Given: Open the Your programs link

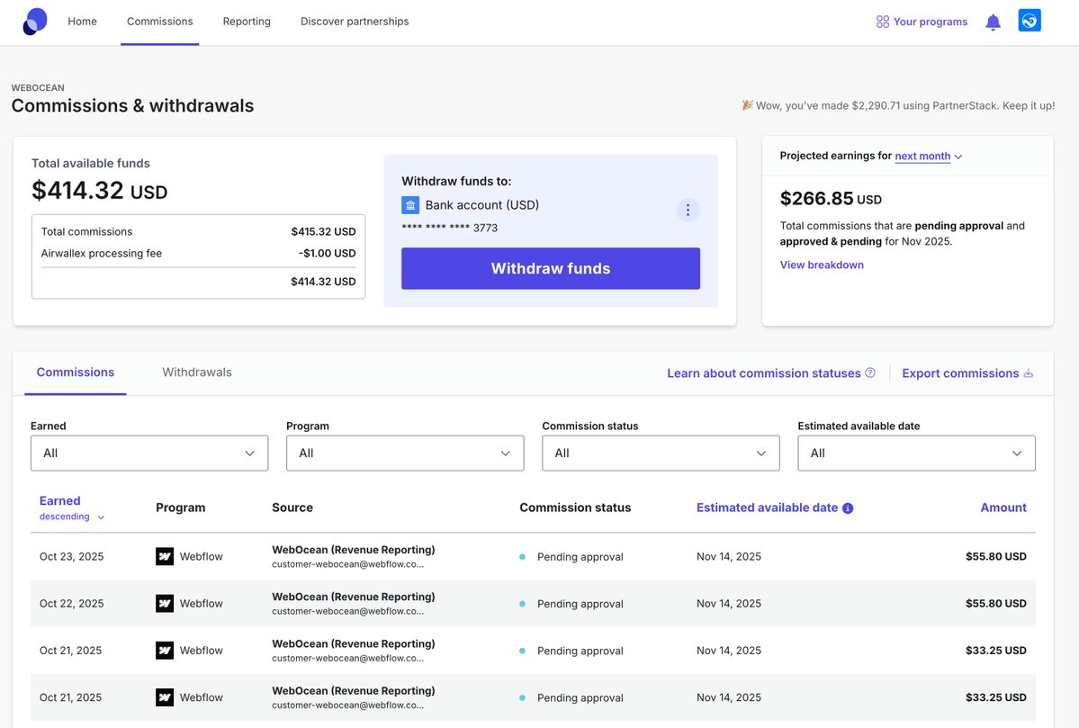Looking at the screenshot, I should click(931, 22).
